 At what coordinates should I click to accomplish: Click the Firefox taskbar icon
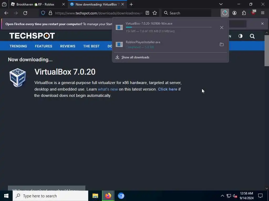[108, 196]
